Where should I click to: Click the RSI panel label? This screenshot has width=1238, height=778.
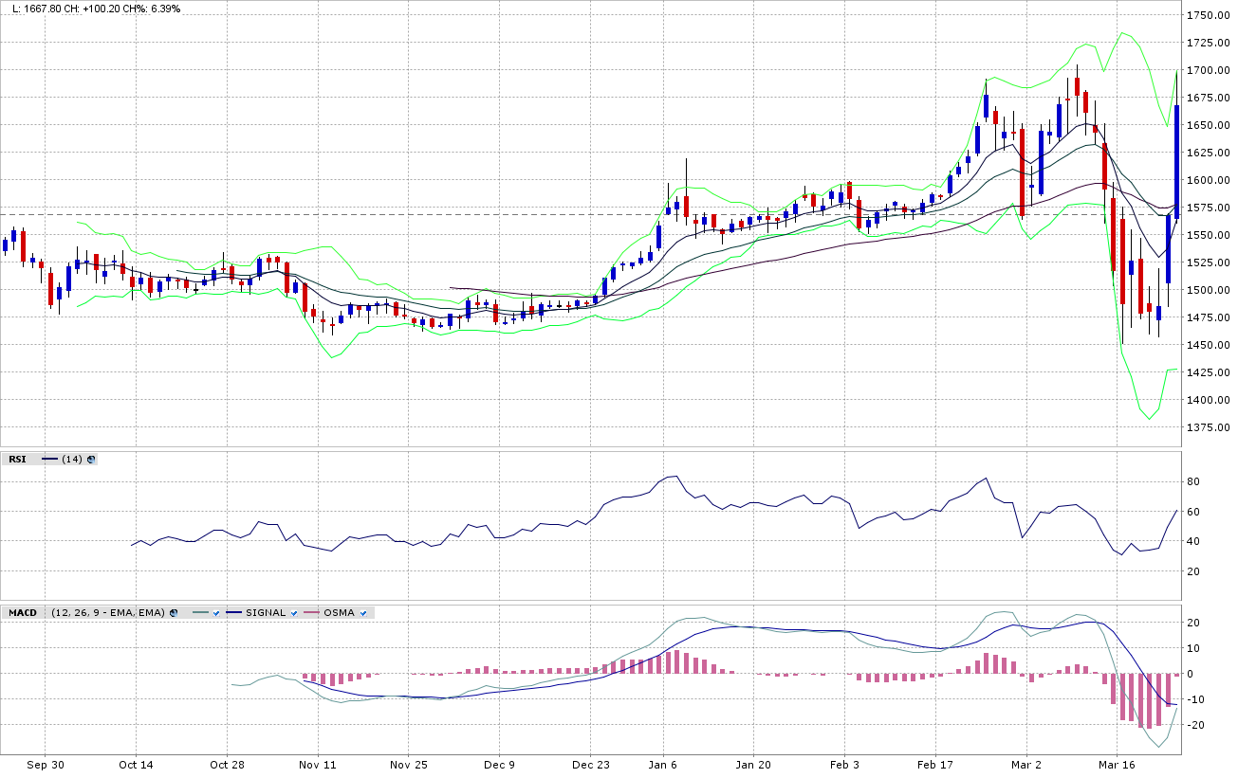tap(17, 459)
